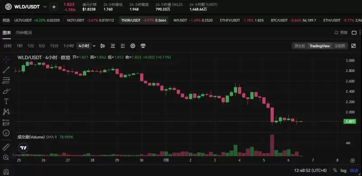The width and height of the screenshot is (362, 176).
Task: Select BTC/USDT in the ticker bar
Action: click(293, 20)
